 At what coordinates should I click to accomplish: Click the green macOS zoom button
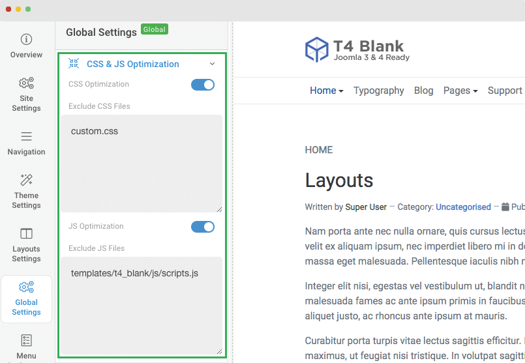(x=28, y=9)
